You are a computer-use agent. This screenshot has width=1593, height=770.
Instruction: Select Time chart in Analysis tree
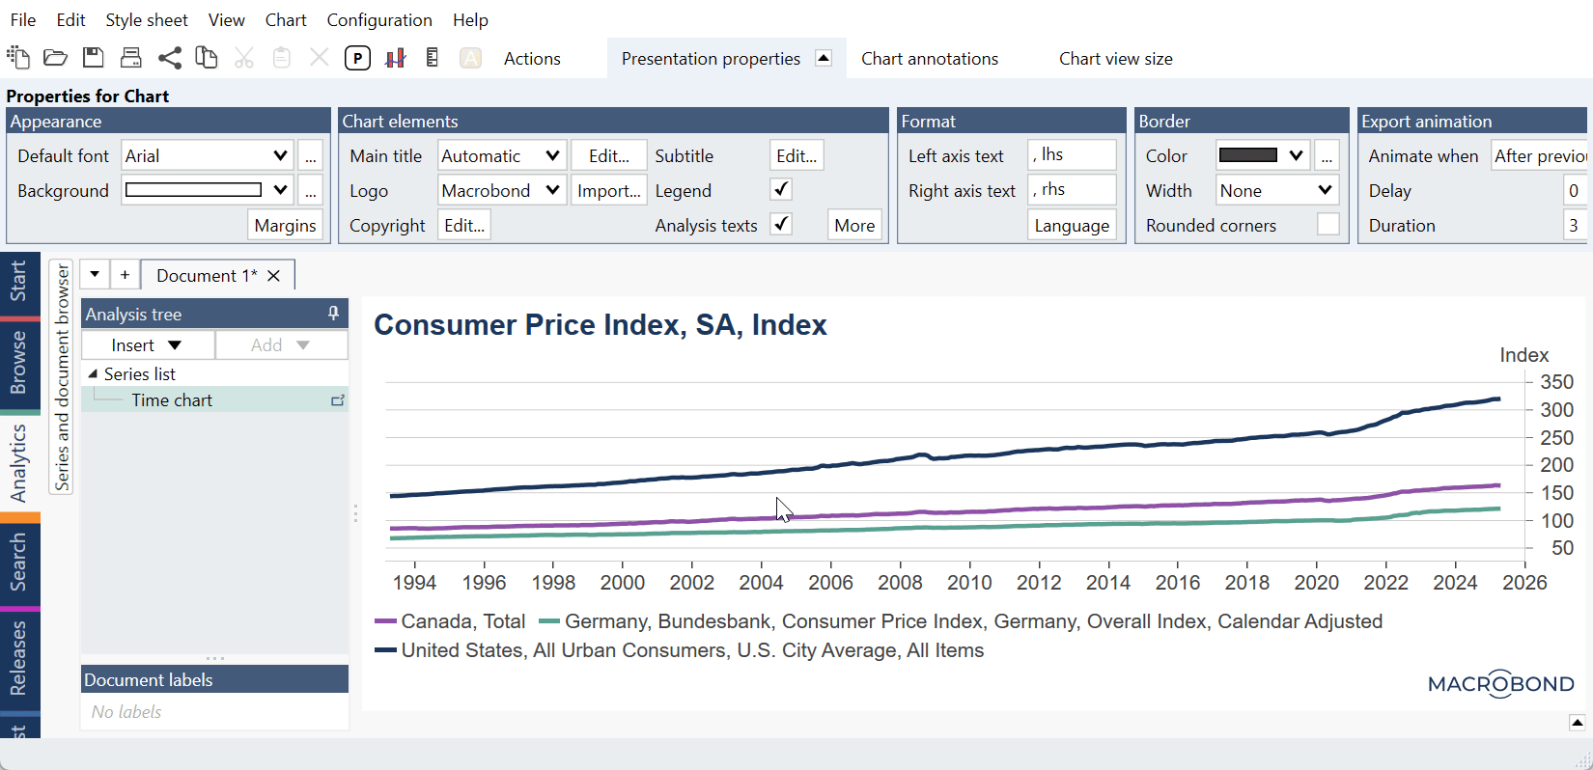172,400
